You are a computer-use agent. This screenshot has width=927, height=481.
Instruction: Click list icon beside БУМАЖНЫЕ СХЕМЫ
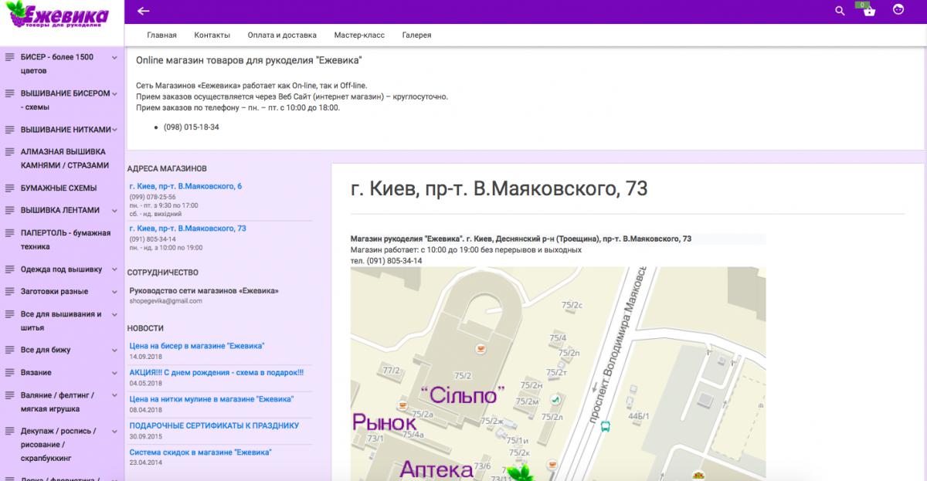(x=10, y=188)
